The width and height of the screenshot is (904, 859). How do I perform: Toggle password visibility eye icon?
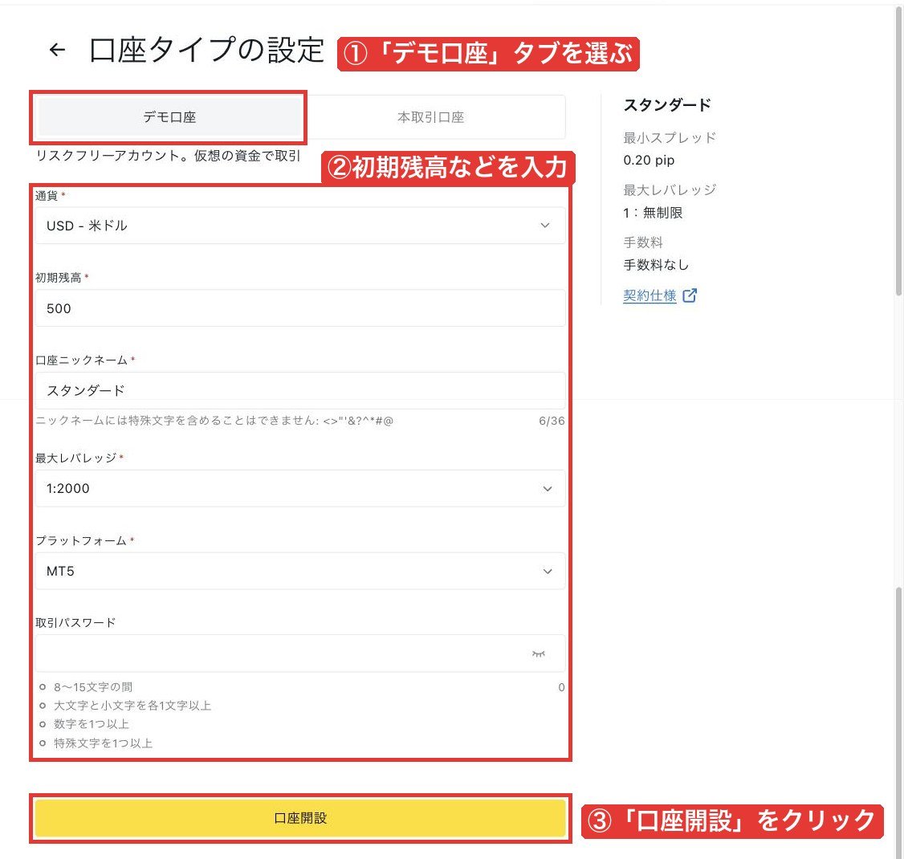[x=539, y=653]
